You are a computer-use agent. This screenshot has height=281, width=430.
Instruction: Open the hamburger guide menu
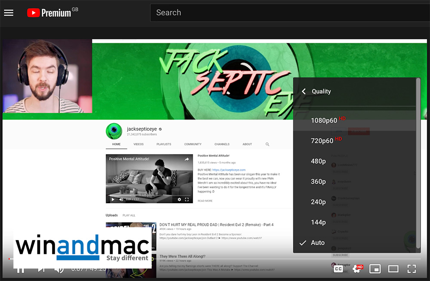coord(9,12)
